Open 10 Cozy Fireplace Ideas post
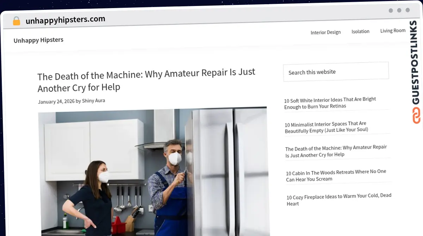The height and width of the screenshot is (236, 423). (339, 199)
